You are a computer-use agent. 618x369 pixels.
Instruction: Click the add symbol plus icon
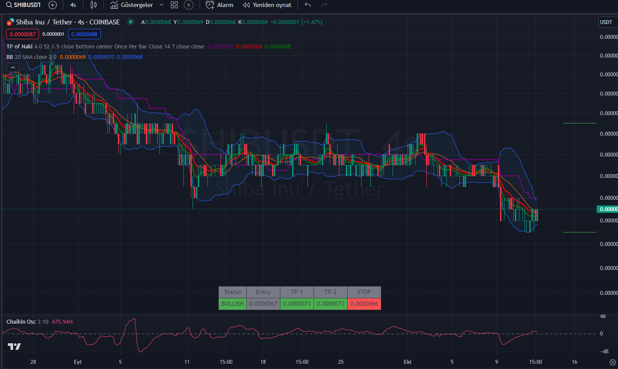[x=52, y=5]
